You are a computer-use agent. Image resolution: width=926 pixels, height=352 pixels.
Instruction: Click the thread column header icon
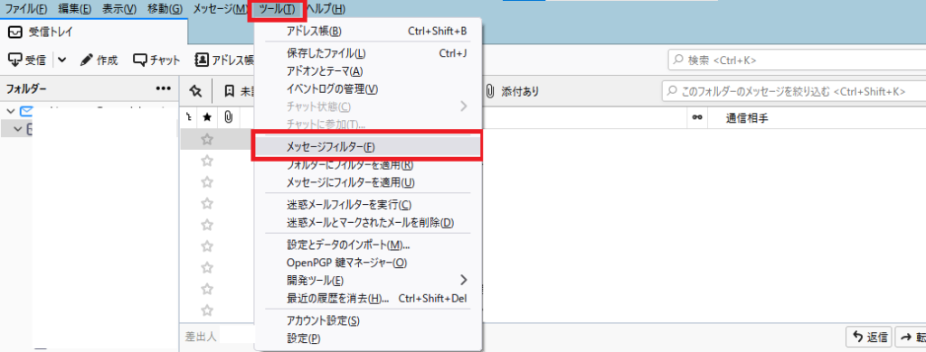click(188, 117)
